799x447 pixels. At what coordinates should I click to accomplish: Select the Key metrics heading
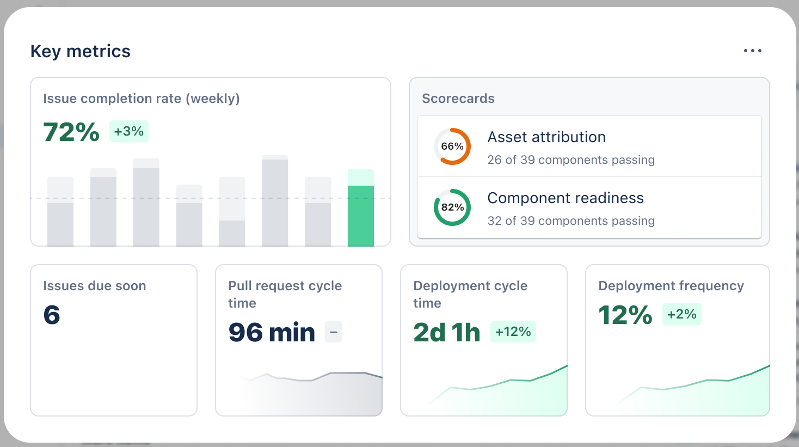point(80,51)
